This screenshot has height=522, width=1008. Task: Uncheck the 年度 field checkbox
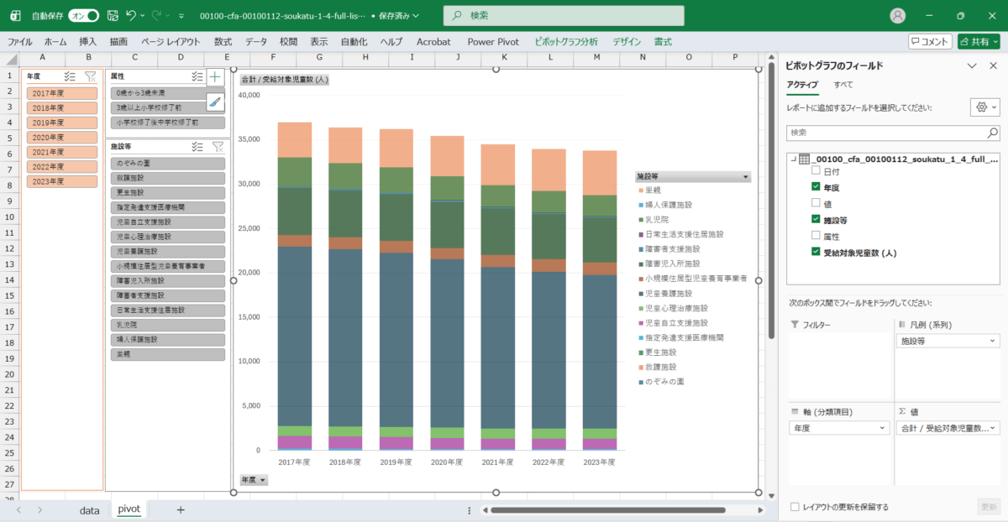coord(816,187)
